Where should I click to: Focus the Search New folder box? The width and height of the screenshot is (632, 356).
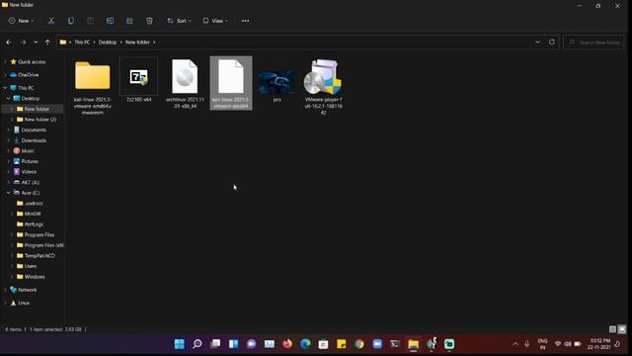click(x=594, y=42)
